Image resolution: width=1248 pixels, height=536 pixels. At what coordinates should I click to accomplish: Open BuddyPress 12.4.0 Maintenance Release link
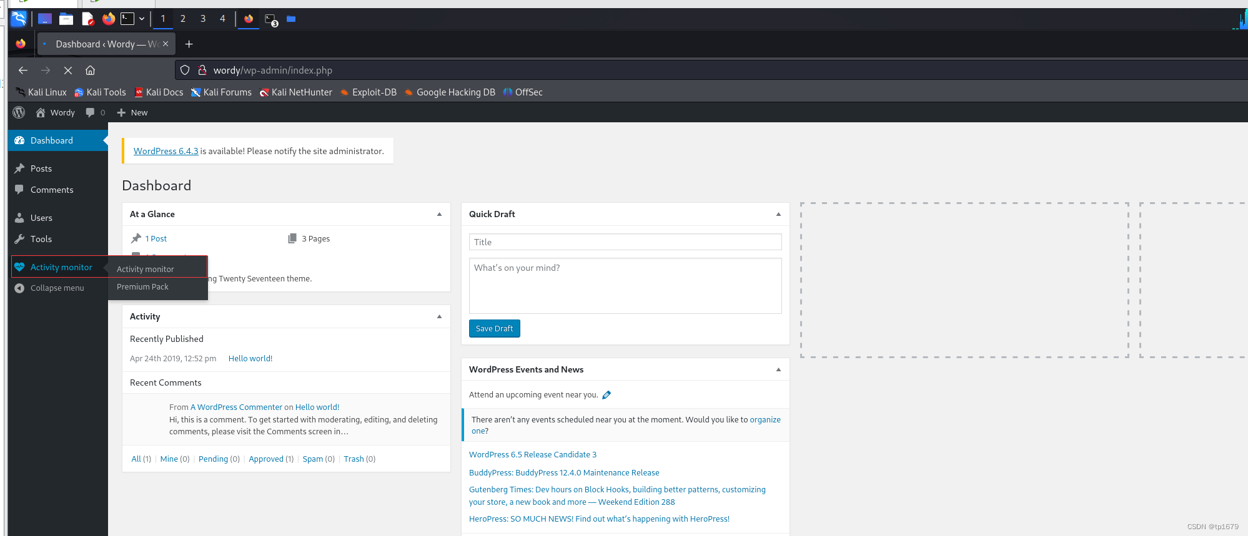pos(564,473)
